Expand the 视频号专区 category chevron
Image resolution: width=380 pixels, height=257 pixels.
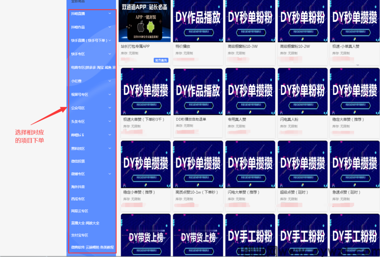coord(110,94)
